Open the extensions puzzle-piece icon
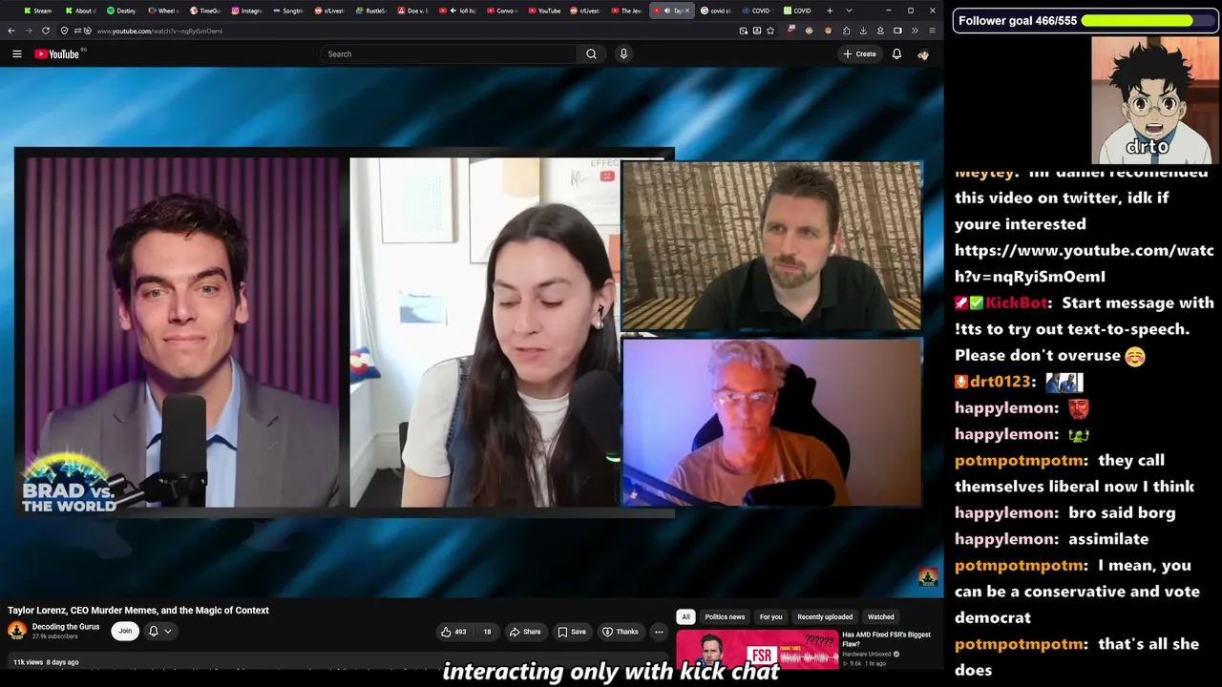This screenshot has height=687, width=1222. click(845, 31)
